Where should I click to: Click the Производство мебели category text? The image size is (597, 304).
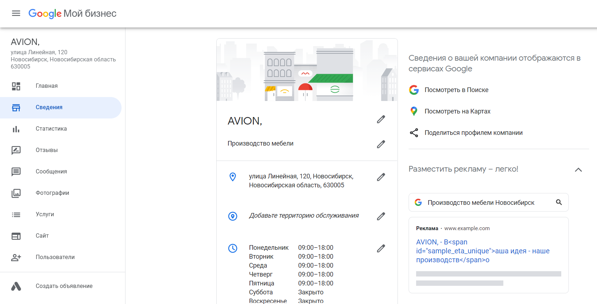click(x=261, y=143)
